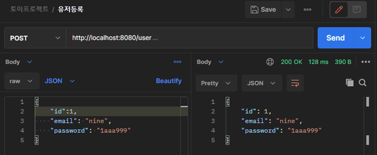
Task: Open the response JSON format dropdown
Action: point(262,83)
